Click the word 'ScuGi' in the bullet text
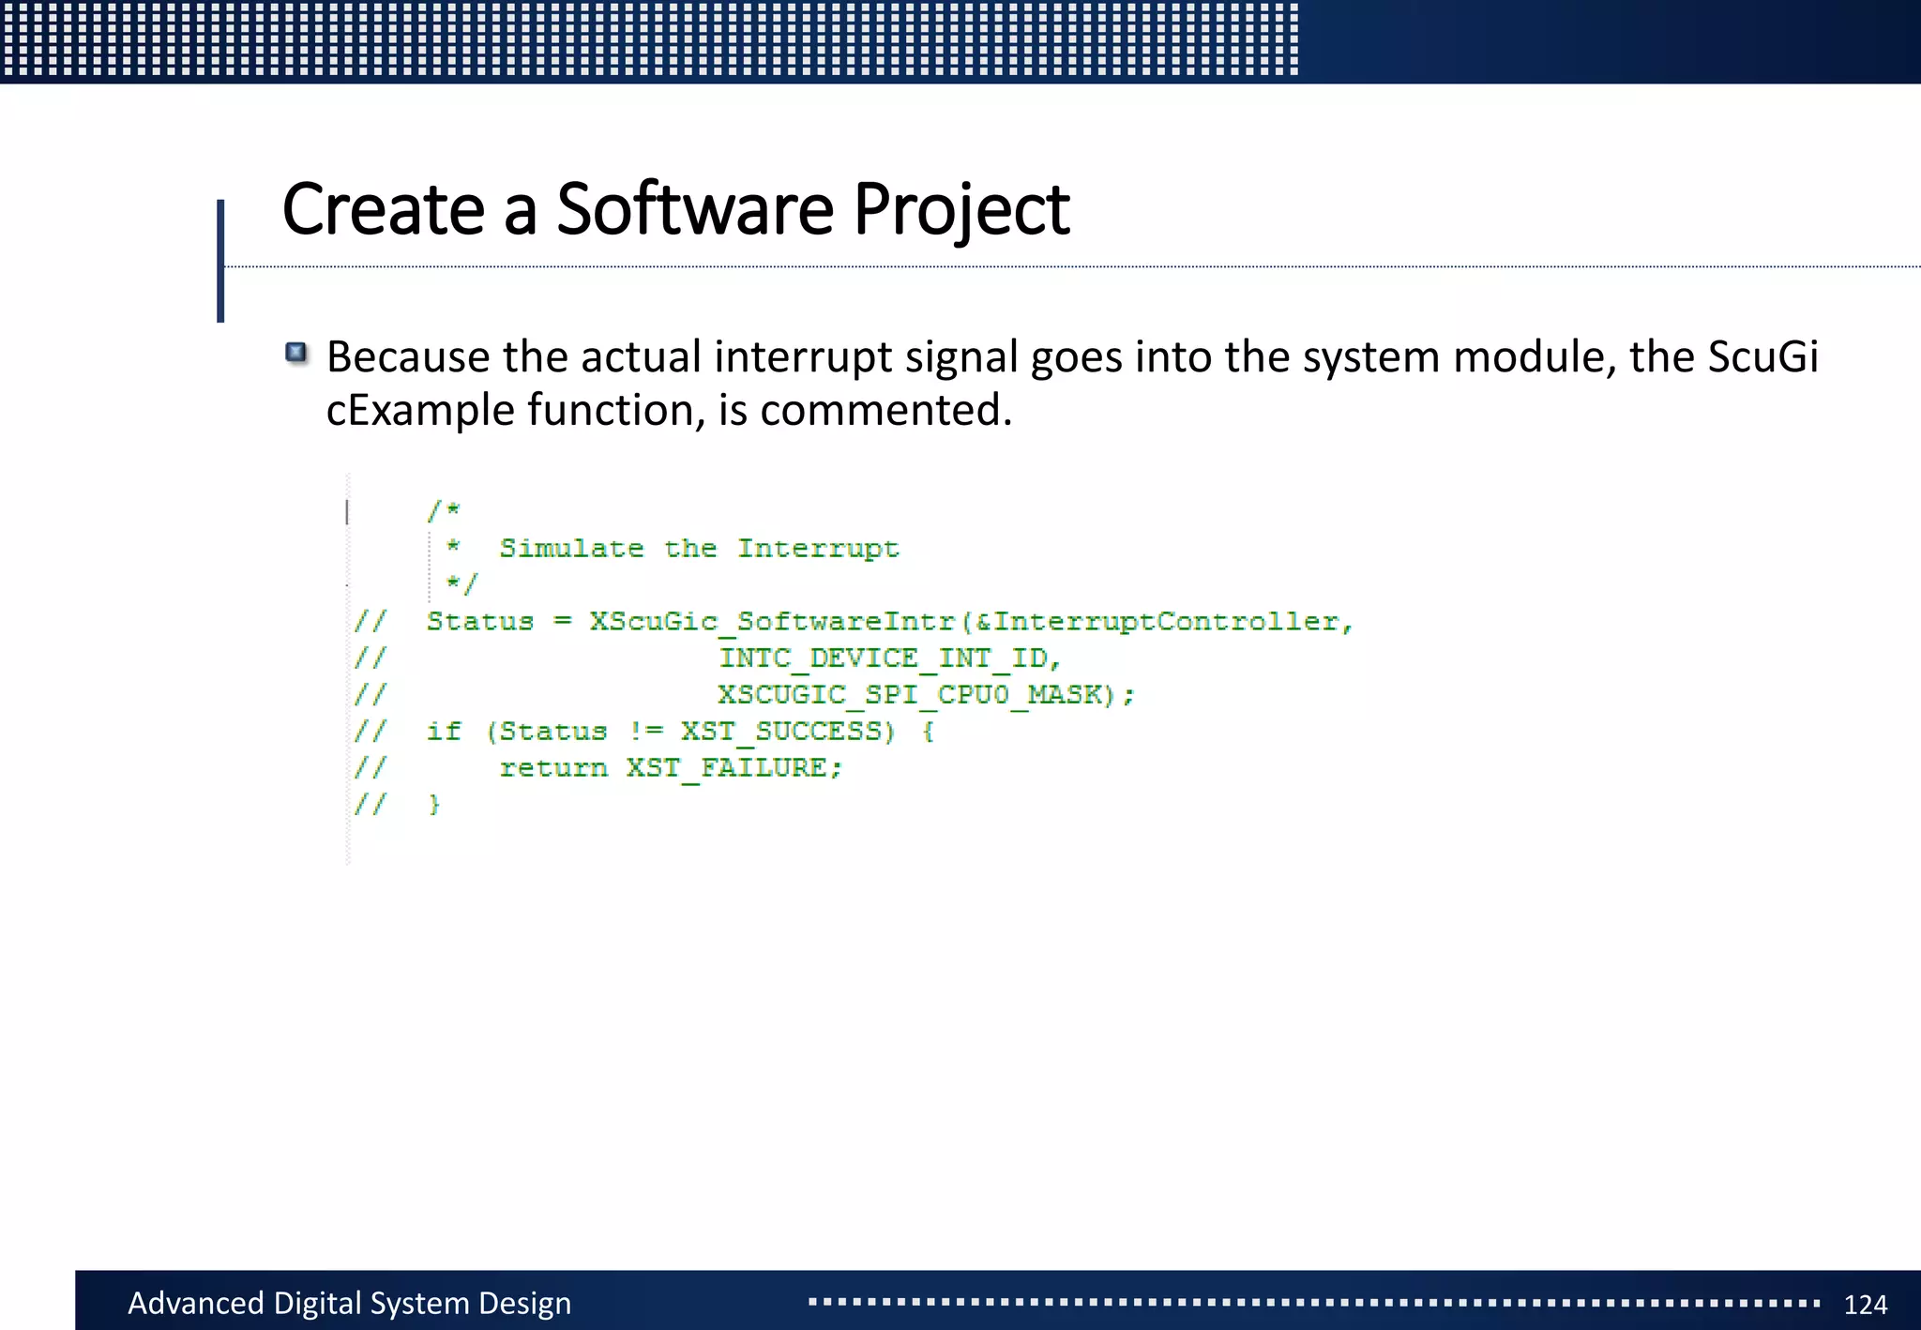Screen dimensions: 1921x1330 coord(1762,356)
